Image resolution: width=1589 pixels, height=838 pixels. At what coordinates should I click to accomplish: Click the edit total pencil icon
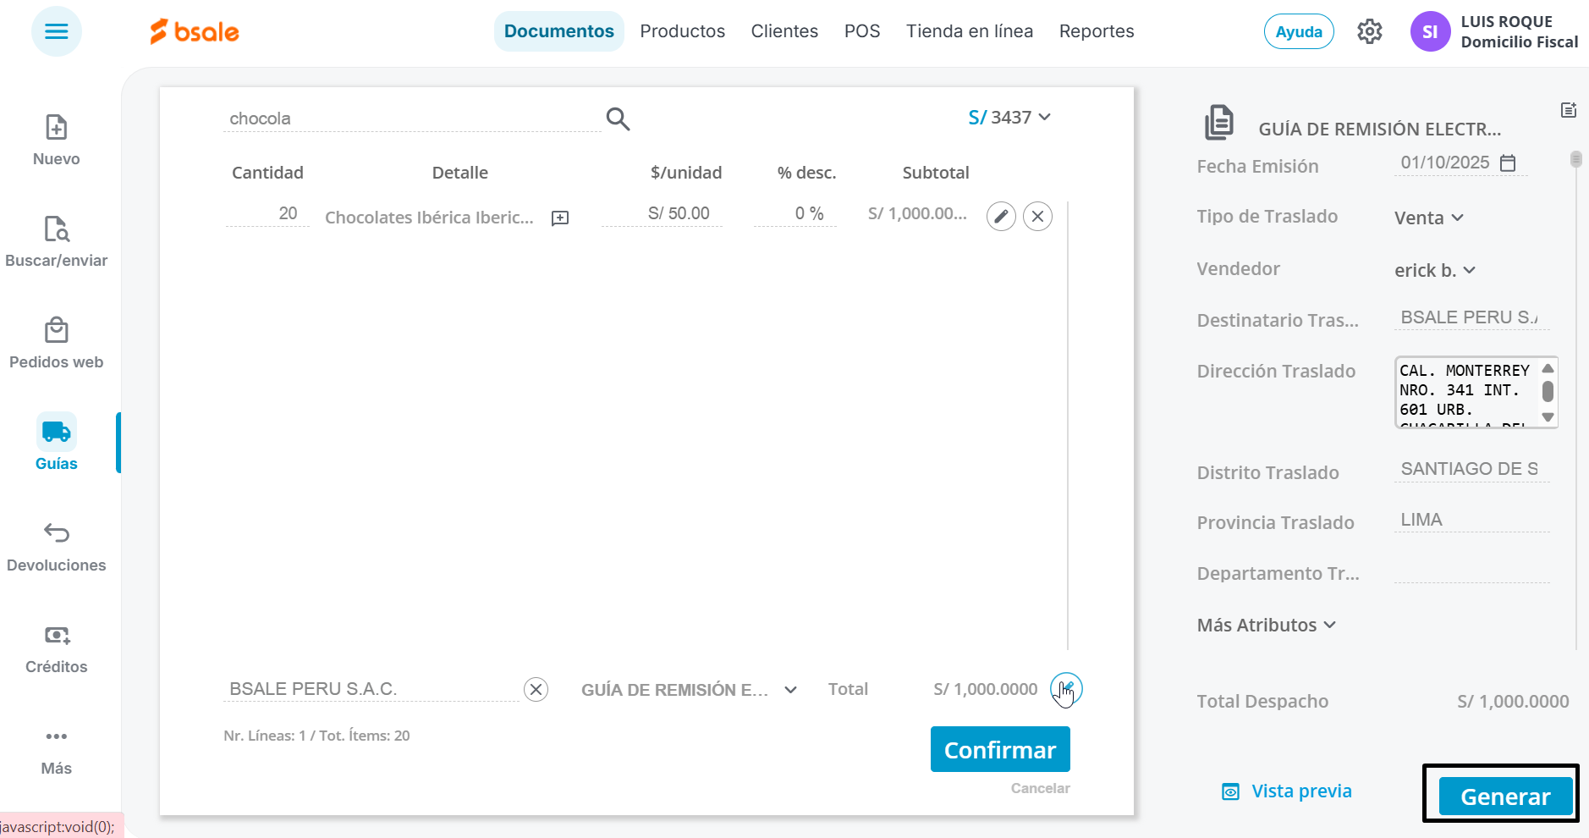(x=1066, y=689)
